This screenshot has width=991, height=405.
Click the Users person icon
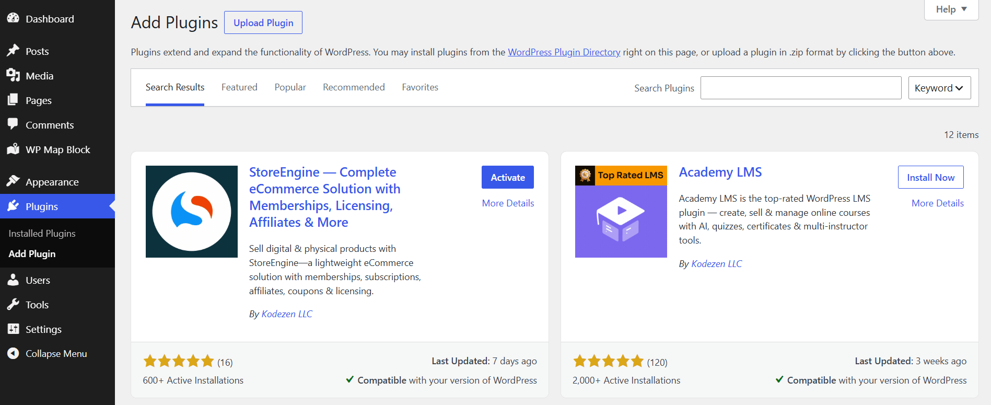pyautogui.click(x=13, y=280)
